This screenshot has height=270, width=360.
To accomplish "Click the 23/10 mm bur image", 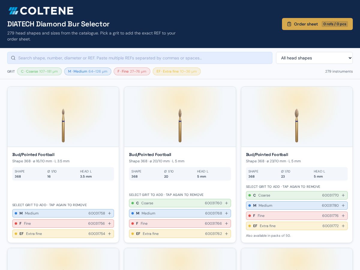I will click(297, 125).
